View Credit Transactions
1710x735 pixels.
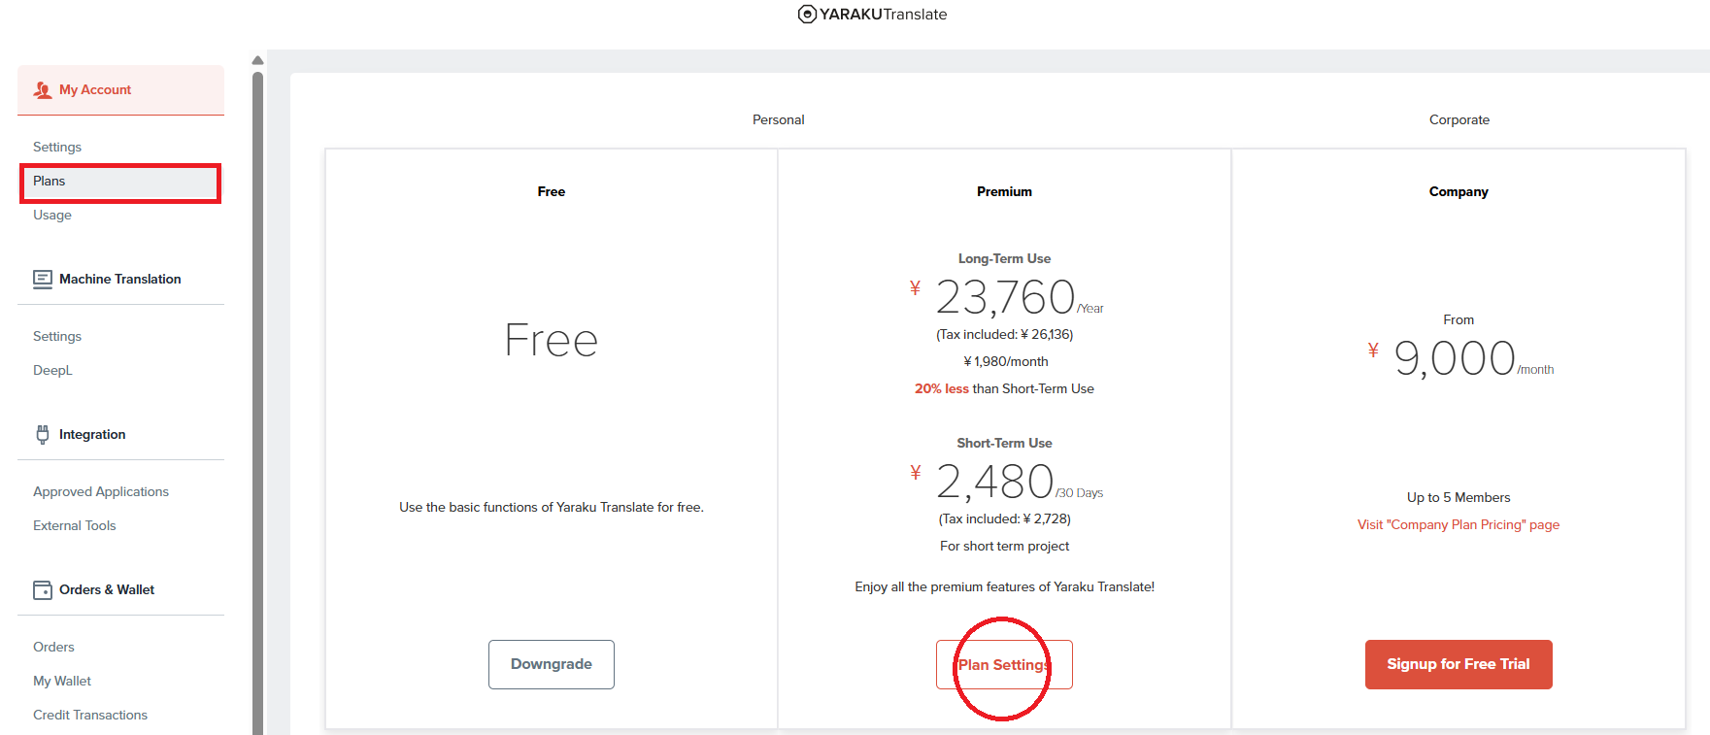point(90,715)
